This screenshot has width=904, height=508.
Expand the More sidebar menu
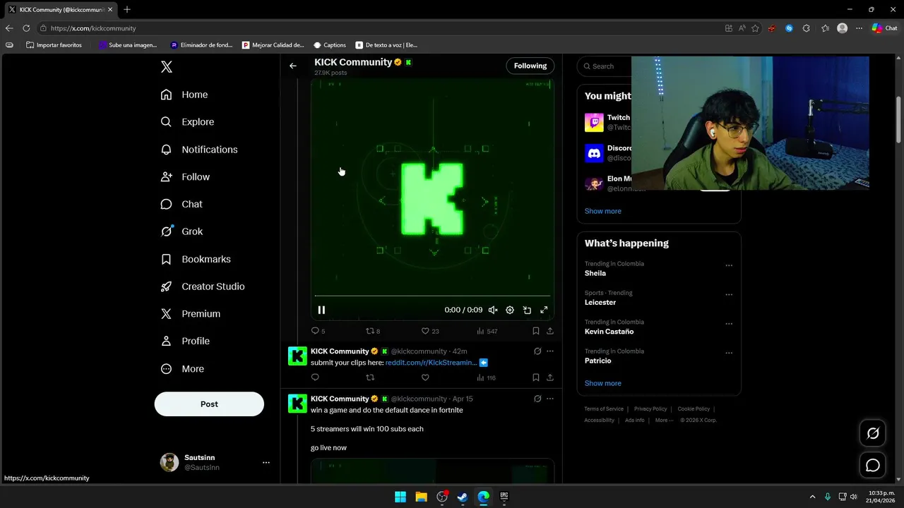[182, 369]
